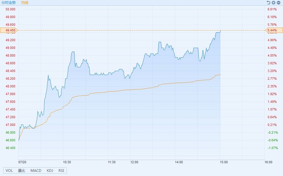Click the 15:00 closing time label
283x176 pixels.
(x=224, y=162)
